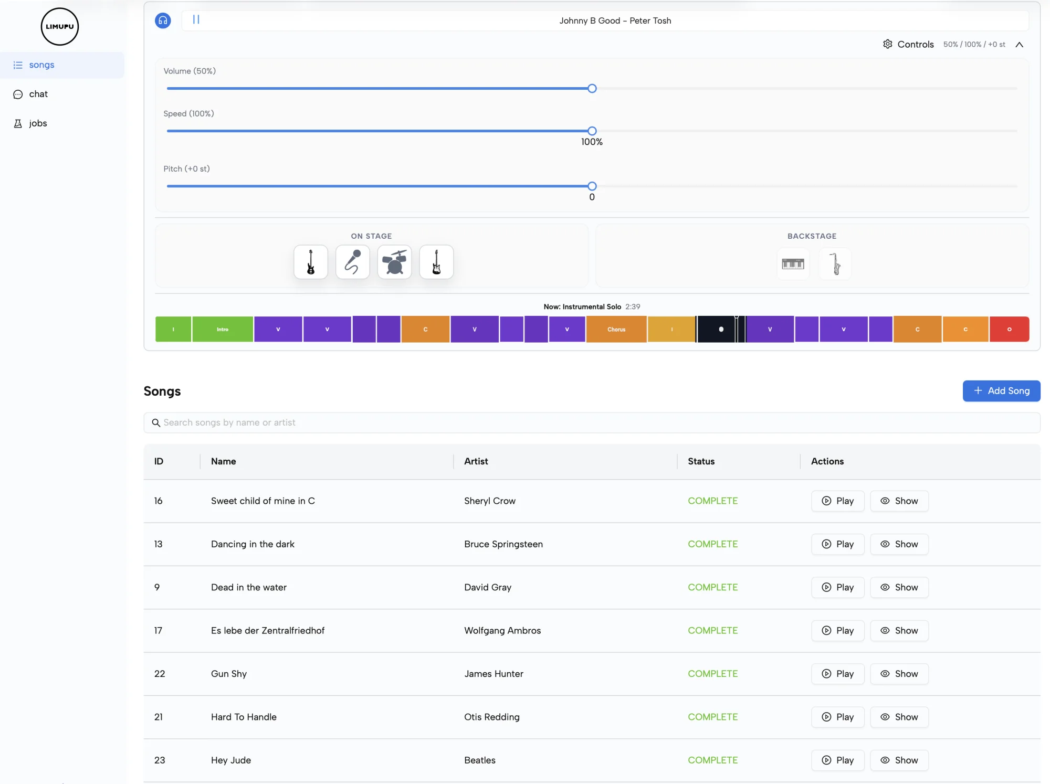Image resolution: width=1050 pixels, height=784 pixels.
Task: Play Dancing in the dark
Action: [837, 544]
